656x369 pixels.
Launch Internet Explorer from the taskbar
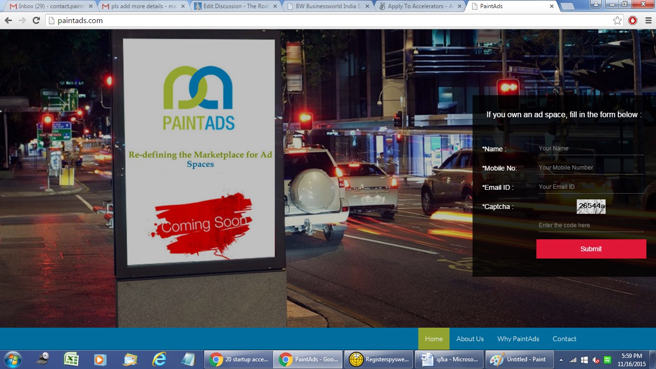click(x=159, y=359)
